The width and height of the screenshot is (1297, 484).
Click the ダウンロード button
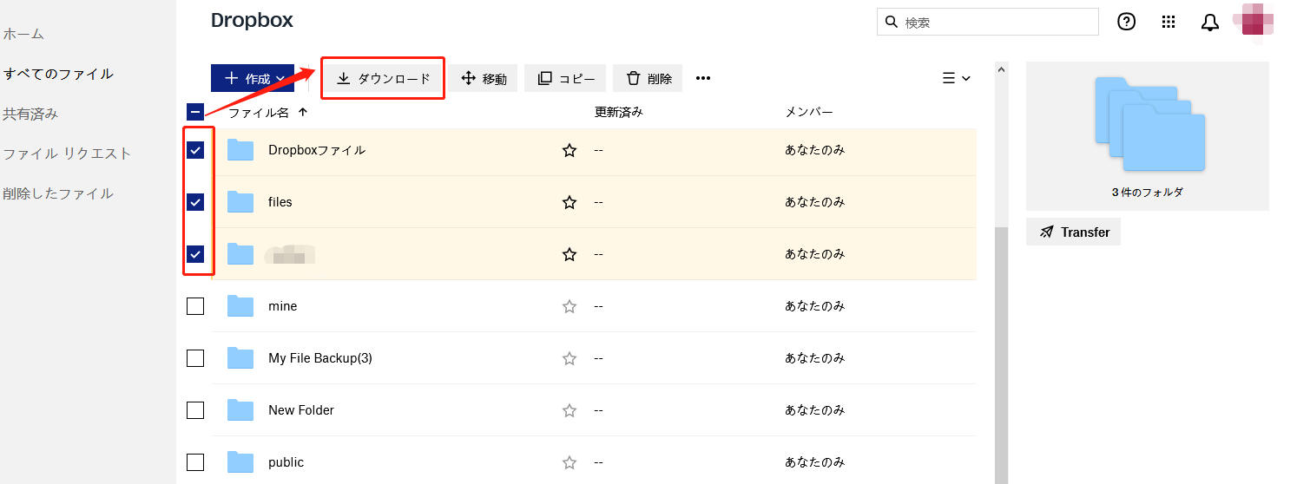pos(384,78)
